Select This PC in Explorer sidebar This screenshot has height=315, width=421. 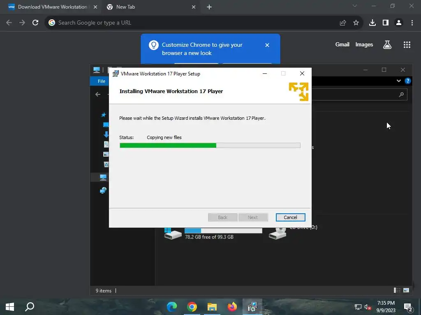coord(103,177)
